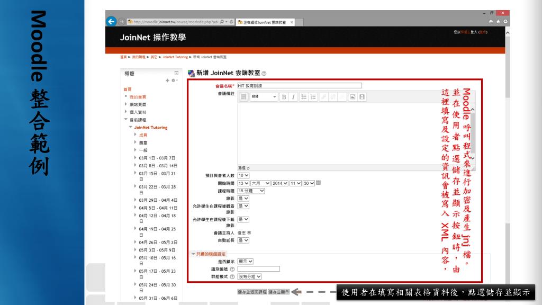Open 課程時間 dropdown showing 15 分鐘
Viewport: 542px width, 305px height.
coord(251,191)
